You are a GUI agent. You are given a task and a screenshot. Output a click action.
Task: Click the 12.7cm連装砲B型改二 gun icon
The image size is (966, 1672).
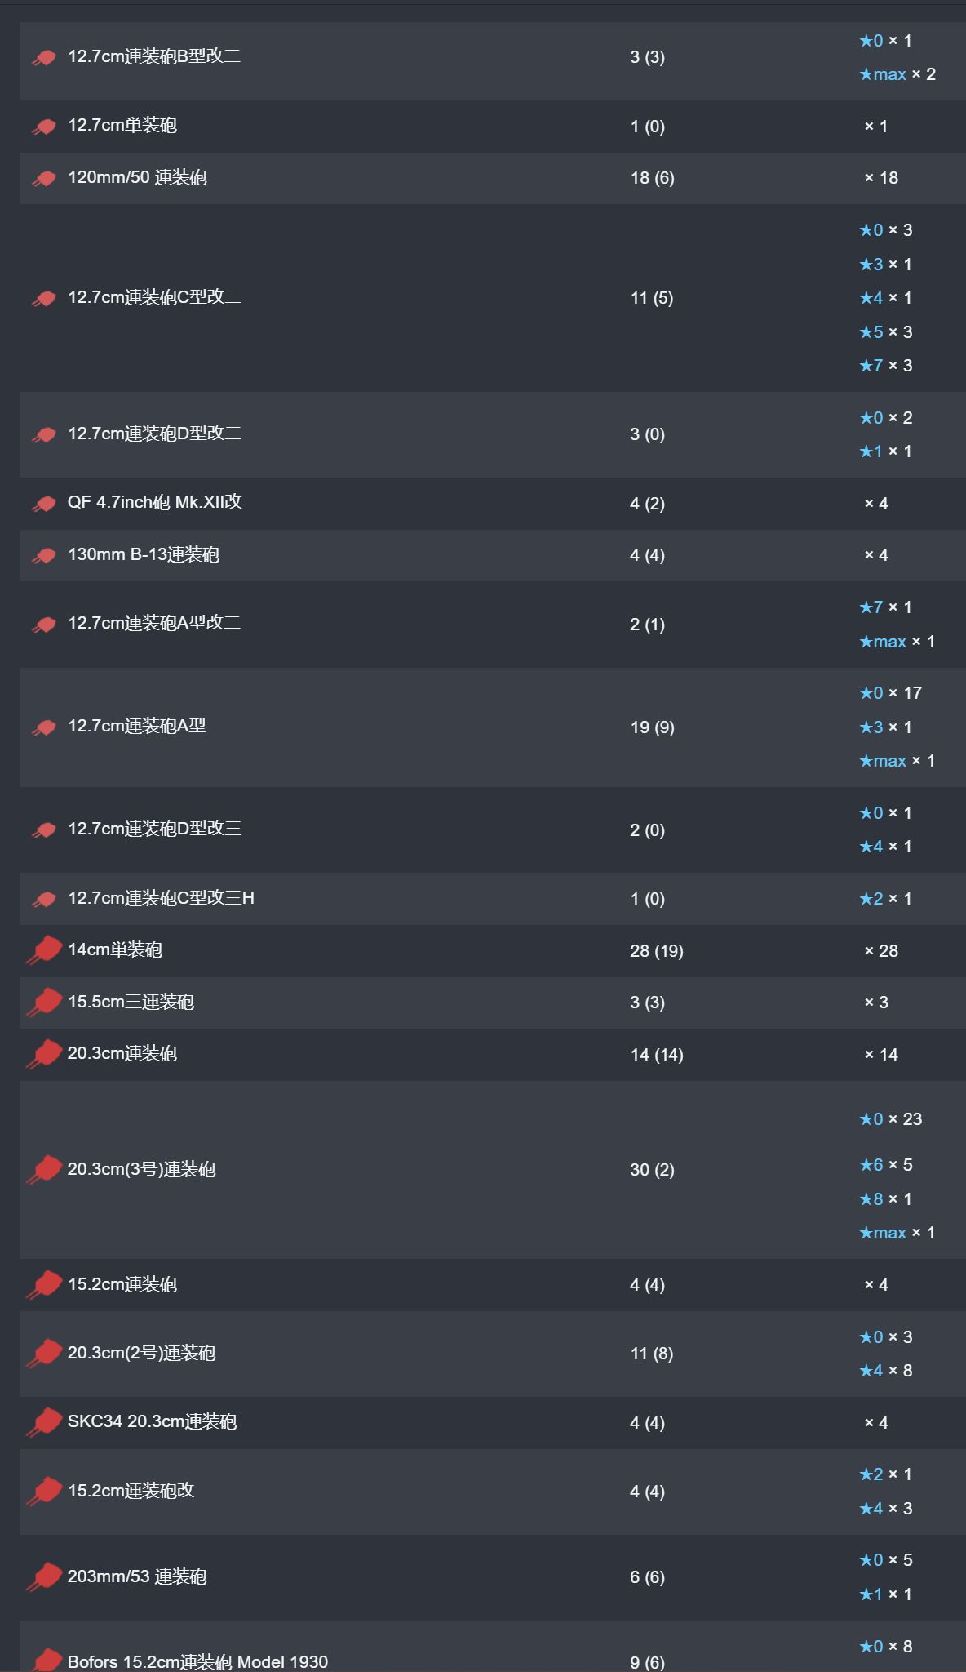(x=44, y=58)
